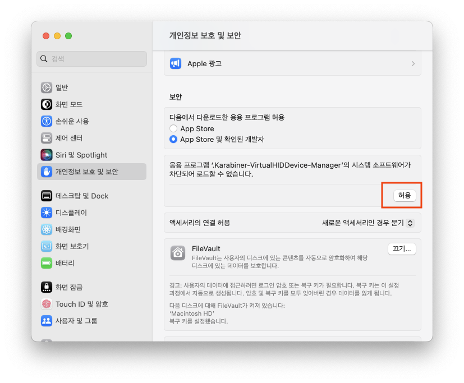This screenshot has height=383, width=464.
Task: Open 손쉬운 사용 in sidebar
Action: click(x=92, y=121)
